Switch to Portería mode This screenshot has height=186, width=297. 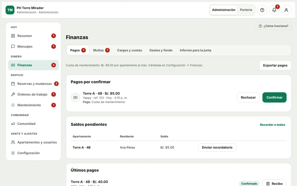tap(246, 10)
